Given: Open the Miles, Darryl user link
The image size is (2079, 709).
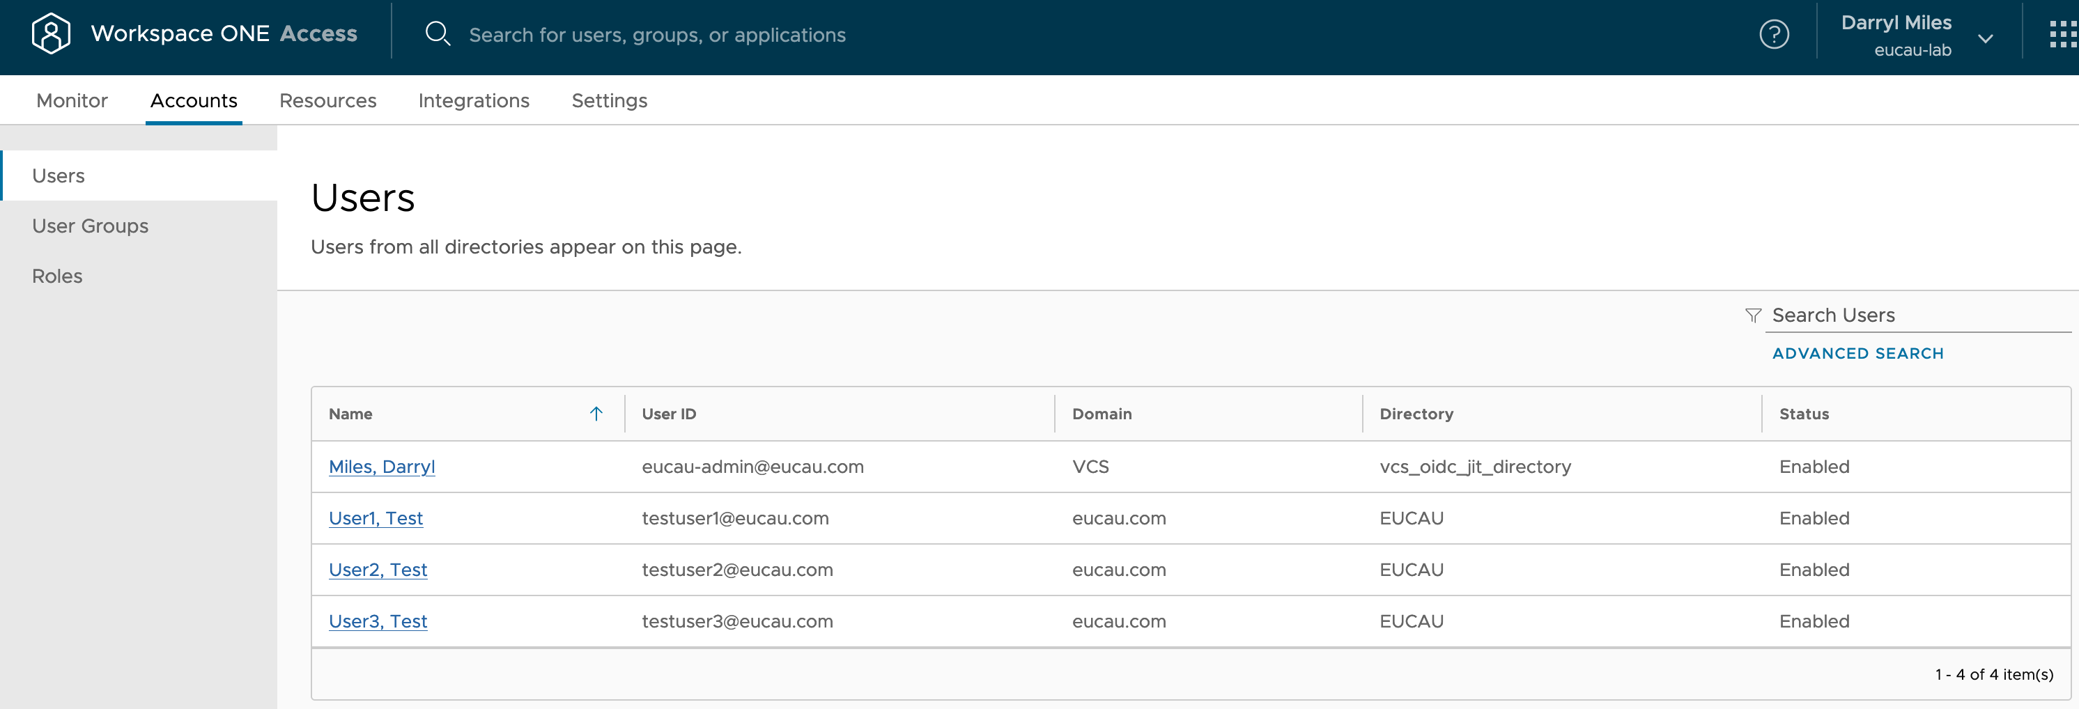Looking at the screenshot, I should pyautogui.click(x=382, y=467).
